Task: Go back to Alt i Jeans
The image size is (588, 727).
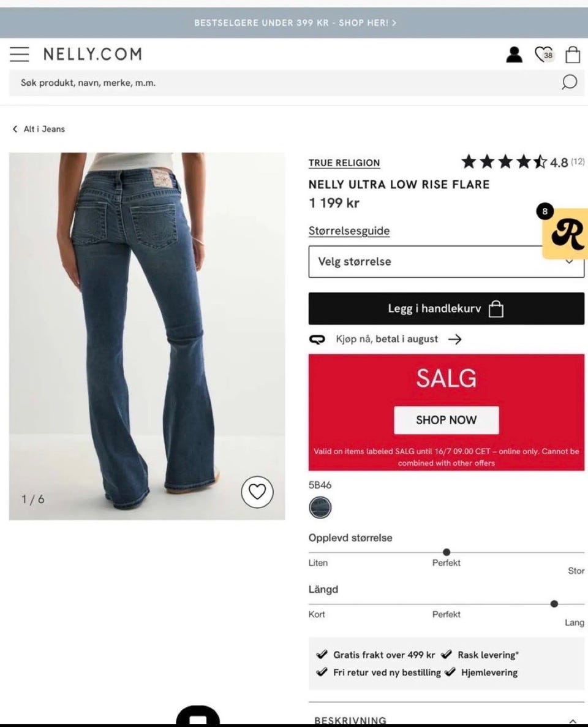Action: pos(39,129)
